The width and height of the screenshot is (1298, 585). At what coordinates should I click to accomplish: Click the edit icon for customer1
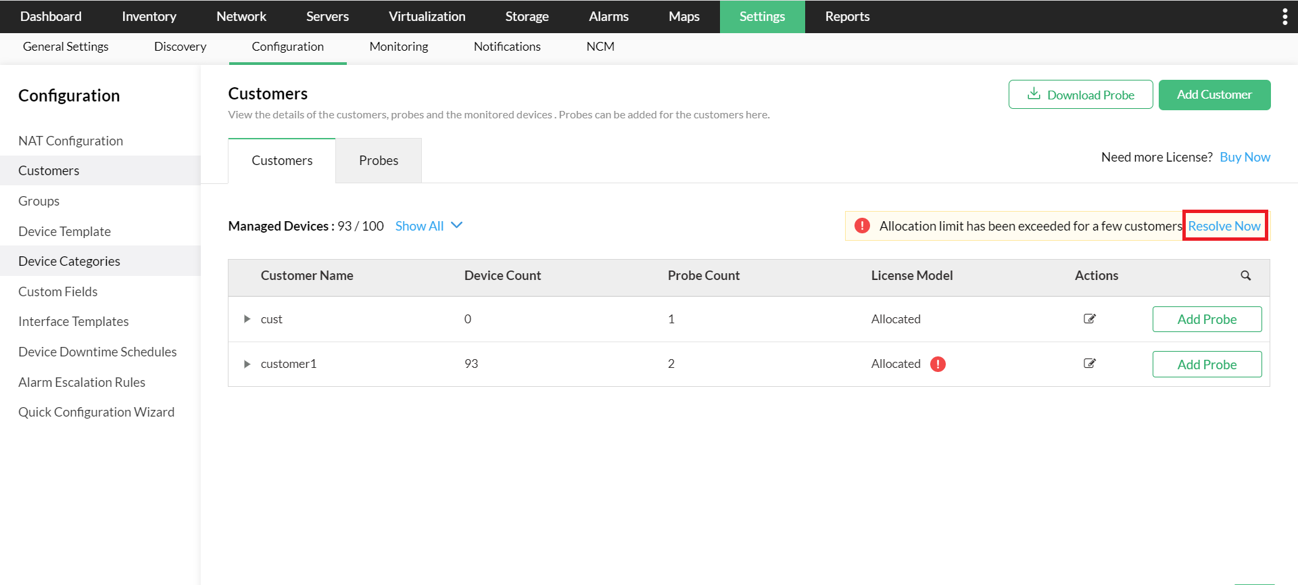point(1089,363)
